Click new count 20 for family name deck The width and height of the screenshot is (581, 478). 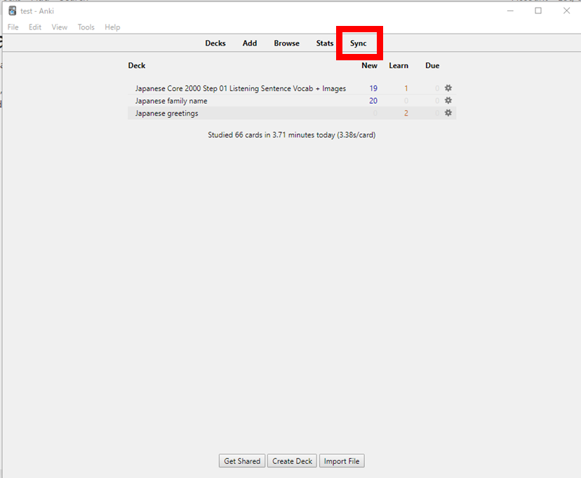373,101
